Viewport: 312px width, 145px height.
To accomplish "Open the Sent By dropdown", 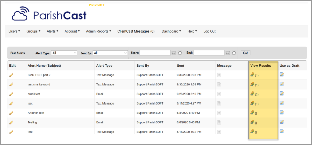I will (110, 53).
